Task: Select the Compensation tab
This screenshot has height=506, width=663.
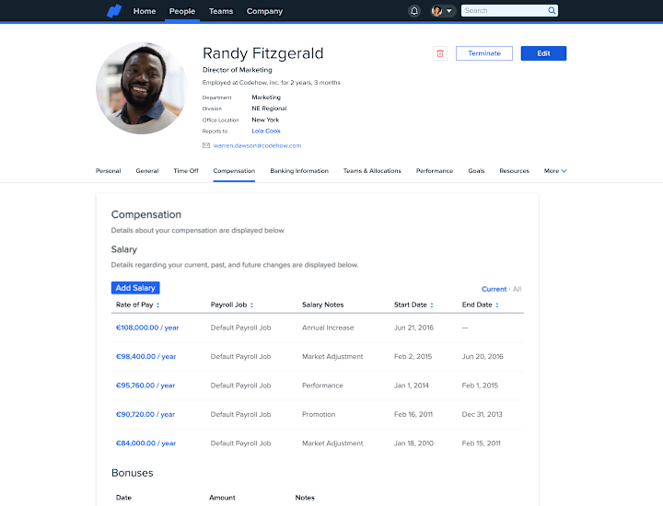Action: click(234, 171)
